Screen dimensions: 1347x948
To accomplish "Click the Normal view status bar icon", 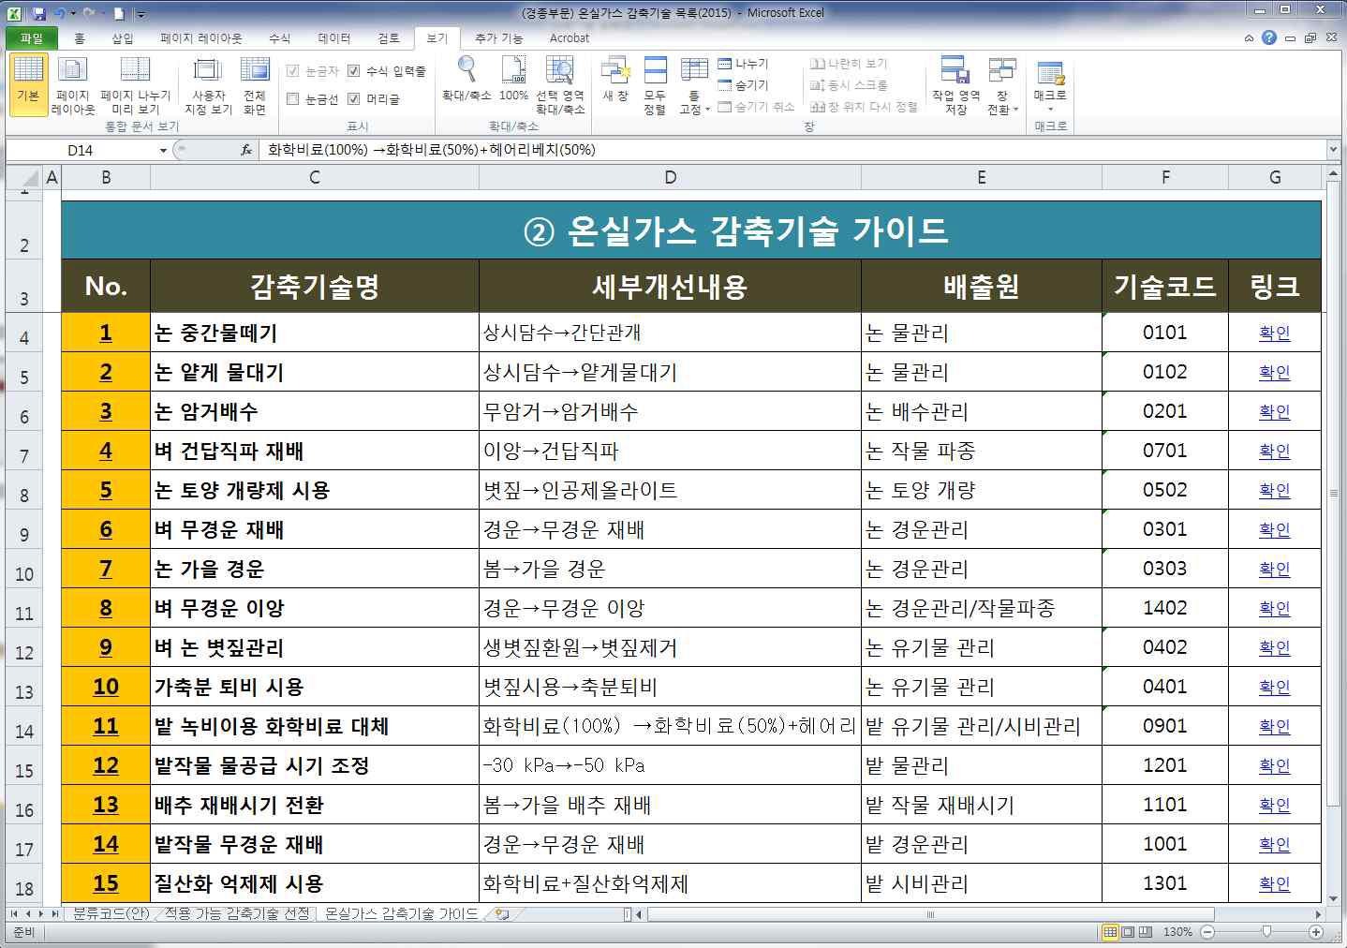I will point(1110,932).
